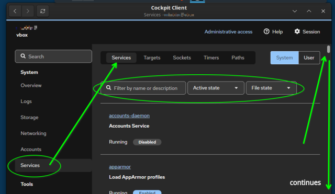Click the Accounts Service description text
The height and width of the screenshot is (194, 335).
click(129, 126)
